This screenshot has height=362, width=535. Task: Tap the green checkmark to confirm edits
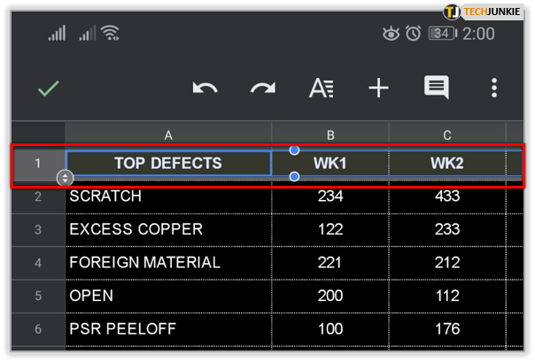[48, 89]
